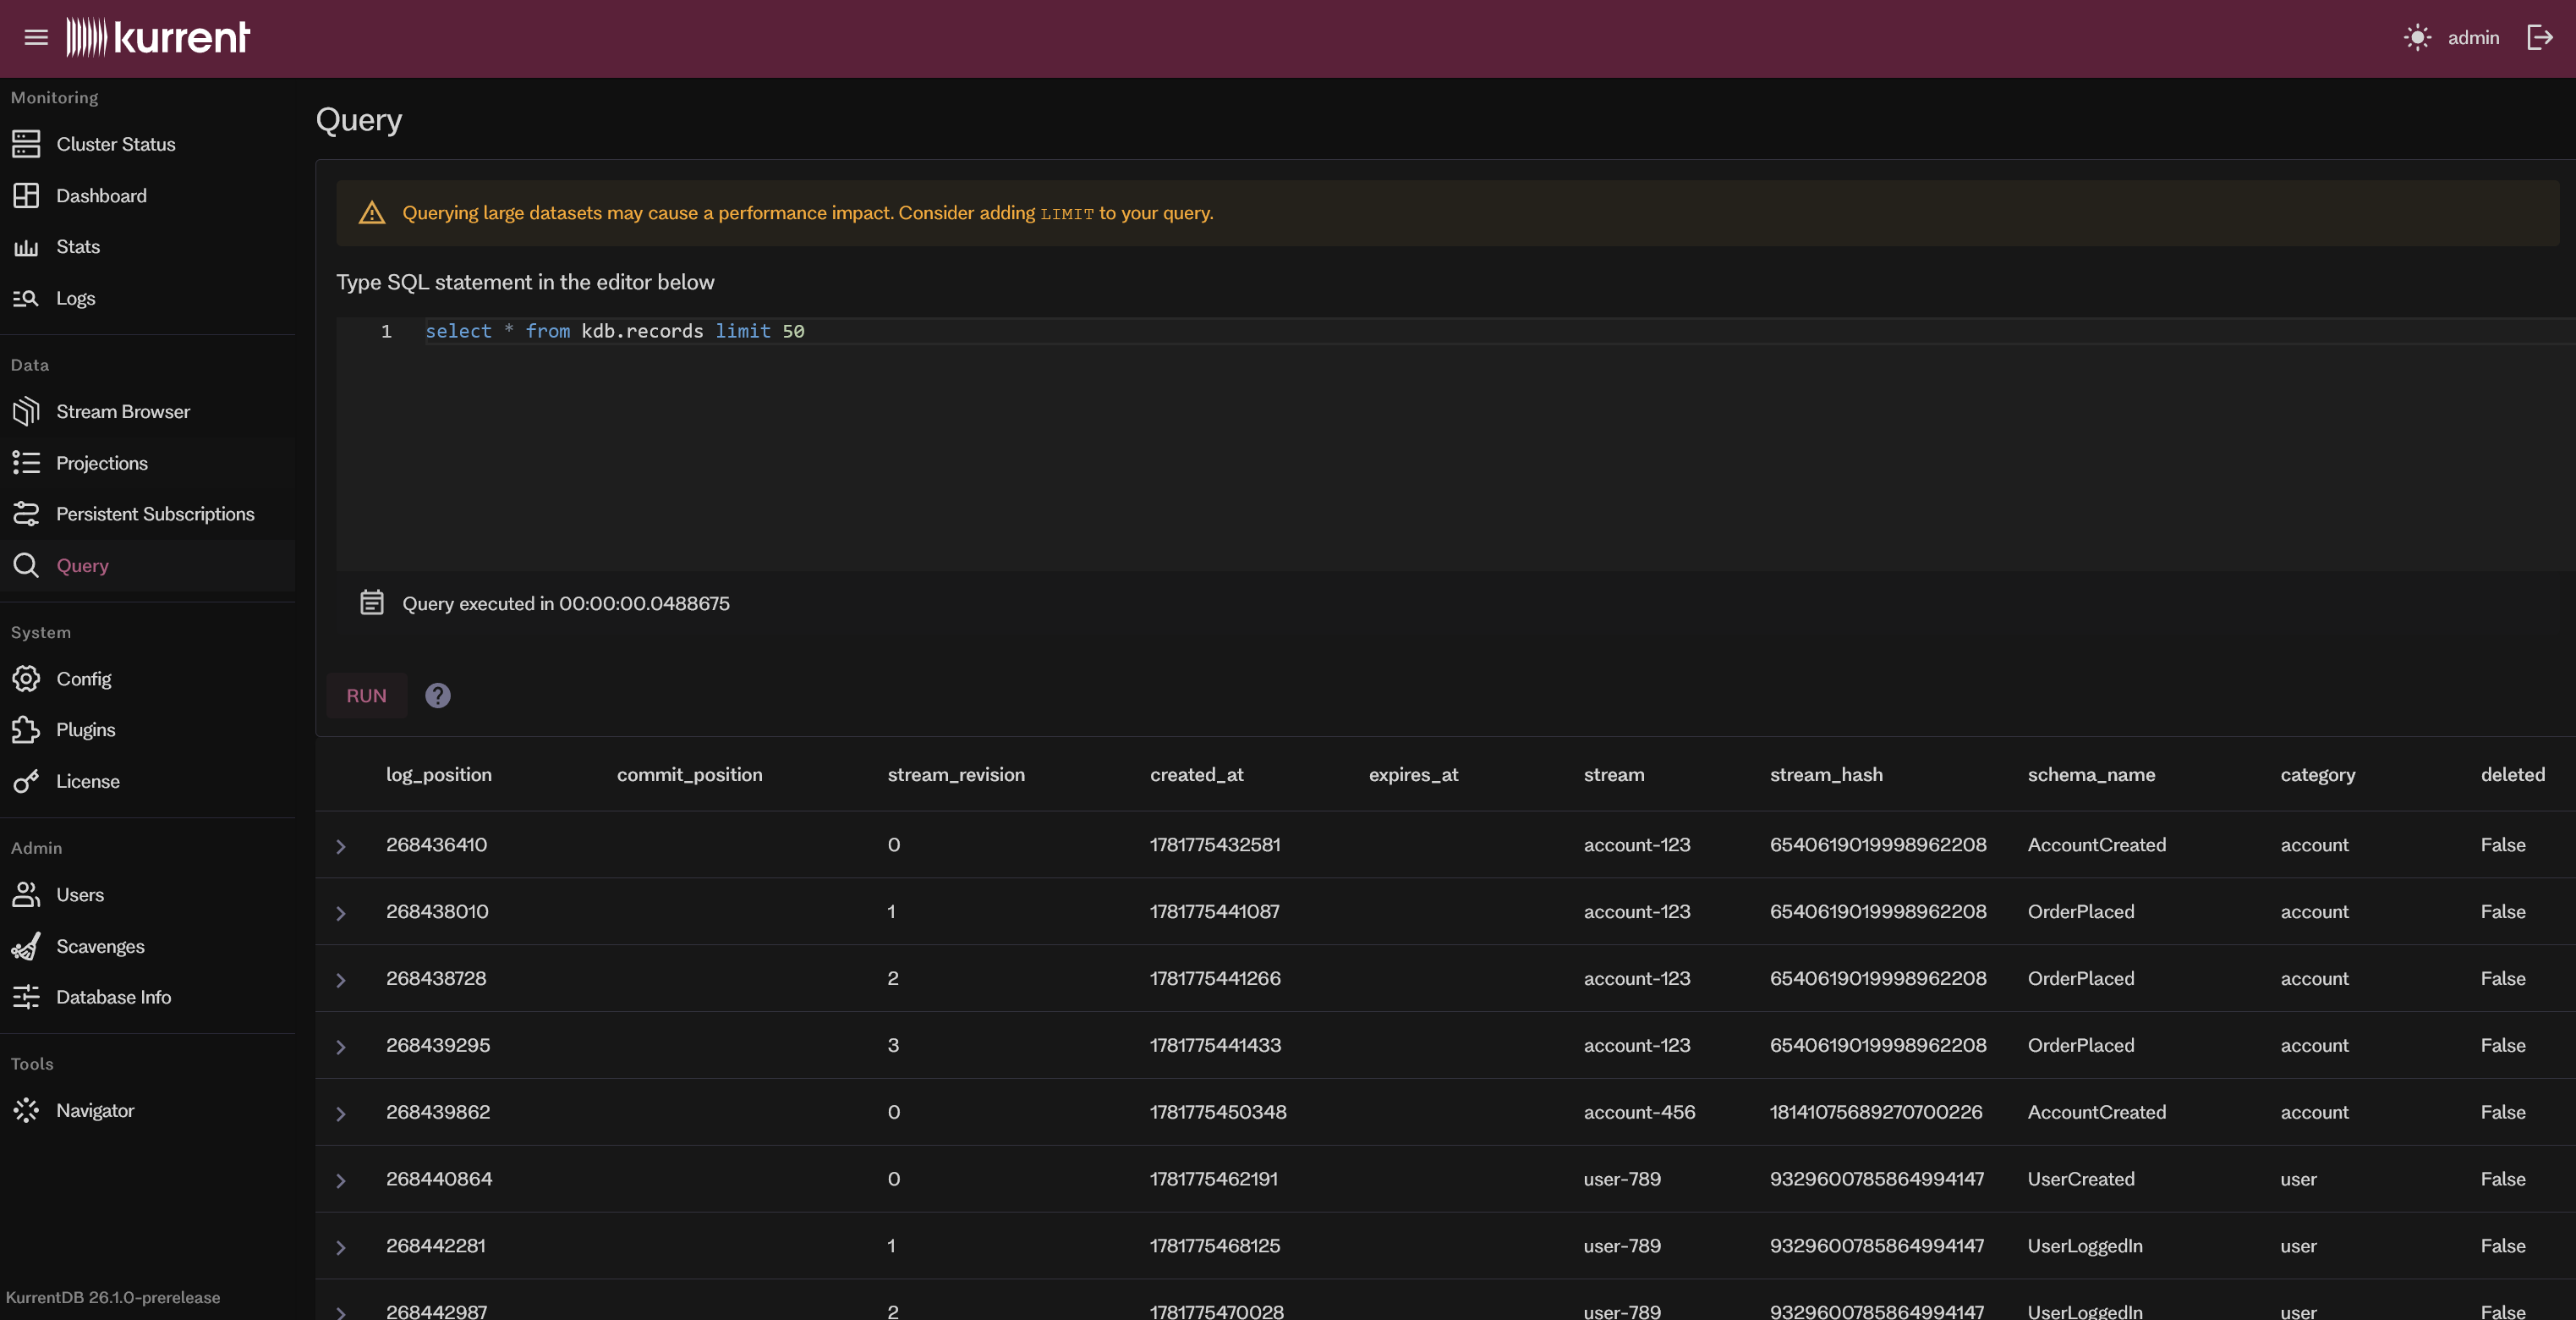Toggle light theme with sun icon

click(x=2417, y=38)
